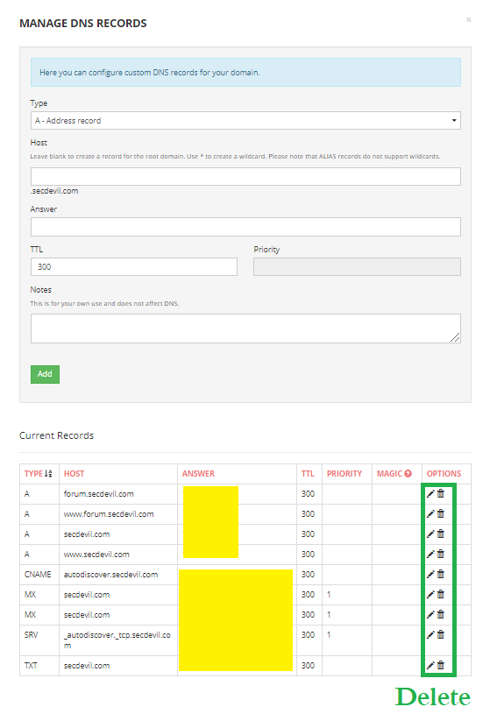Edit the autodiscover CNAME record

point(430,574)
